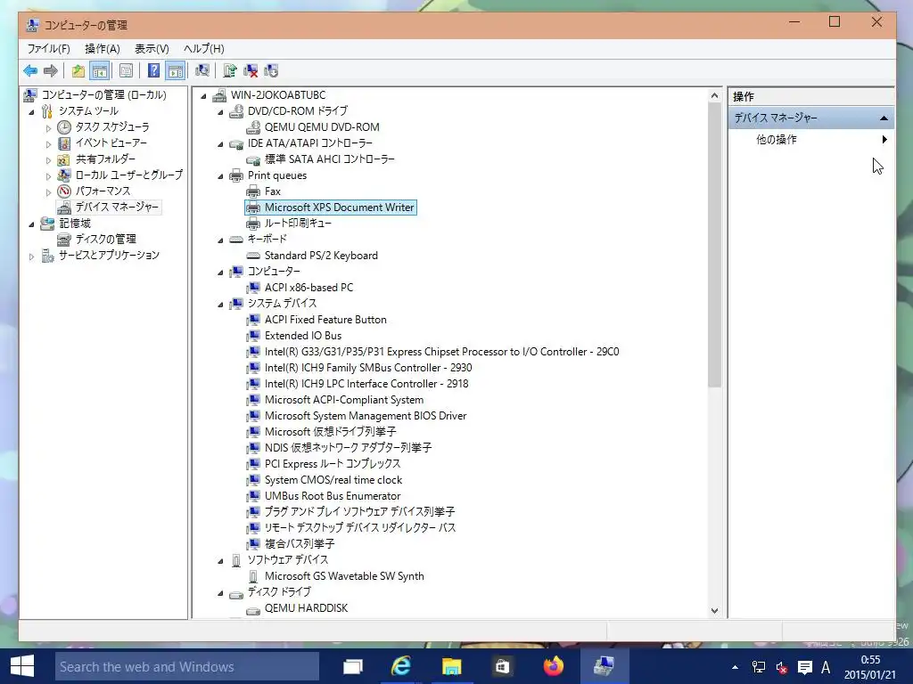Click the update driver software icon
The height and width of the screenshot is (684, 913).
tap(230, 71)
